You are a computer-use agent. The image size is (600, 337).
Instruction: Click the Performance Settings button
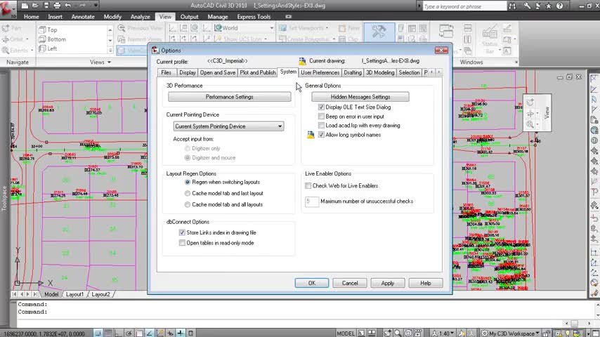[x=229, y=97]
